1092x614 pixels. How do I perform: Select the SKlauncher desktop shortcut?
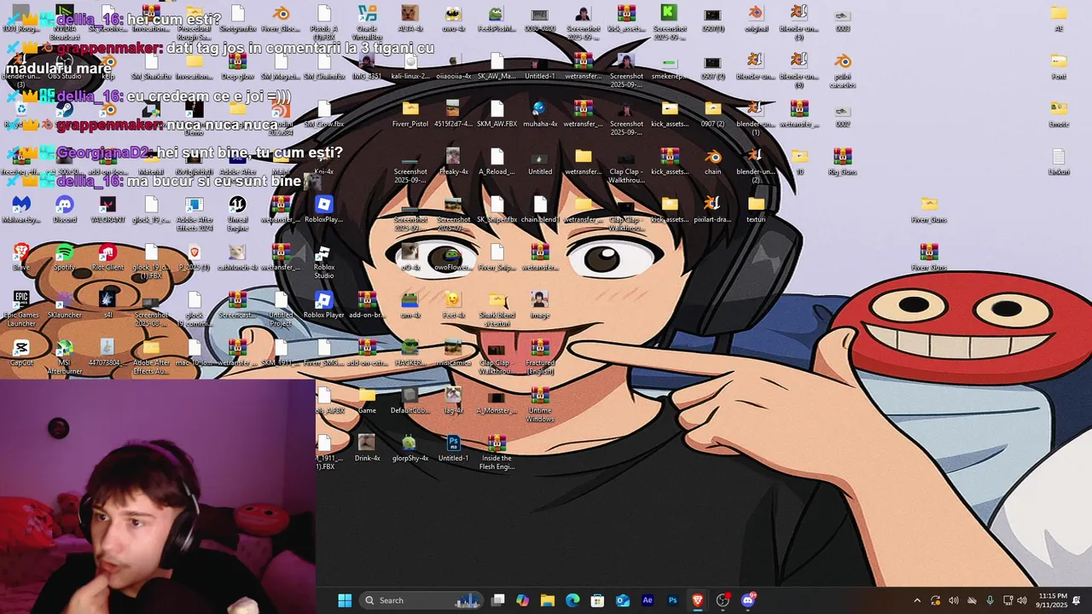[x=65, y=304]
